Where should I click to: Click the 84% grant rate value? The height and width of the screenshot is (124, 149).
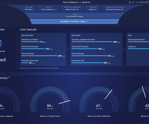point(50,106)
